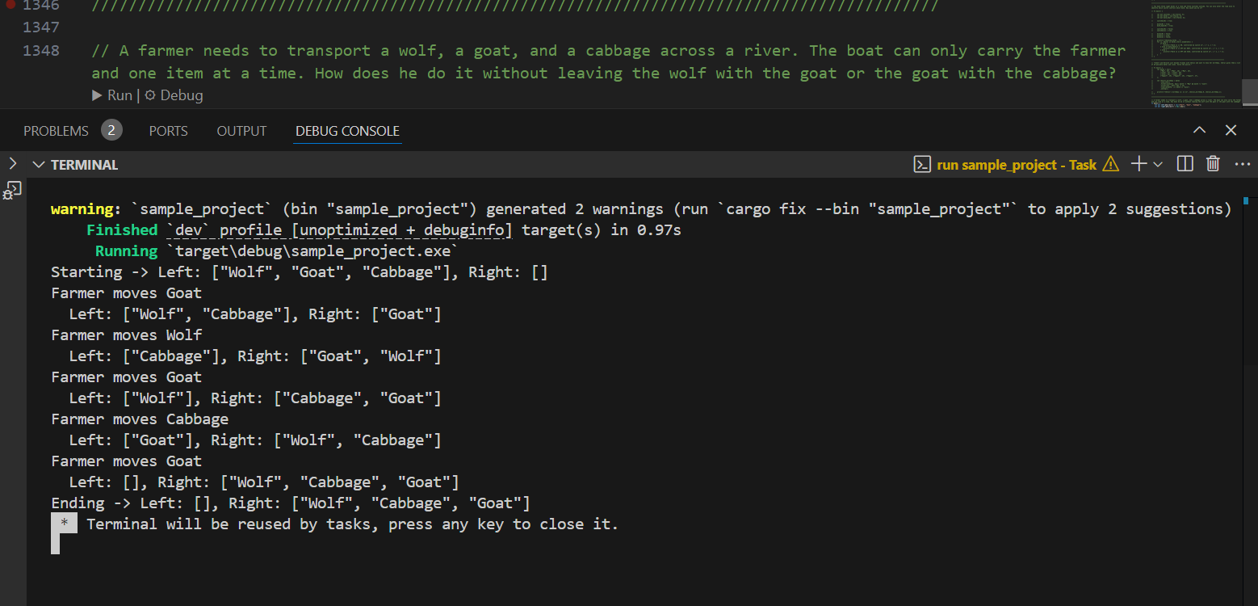The width and height of the screenshot is (1258, 606).
Task: Toggle the breakpoint on line 1346
Action: click(10, 5)
